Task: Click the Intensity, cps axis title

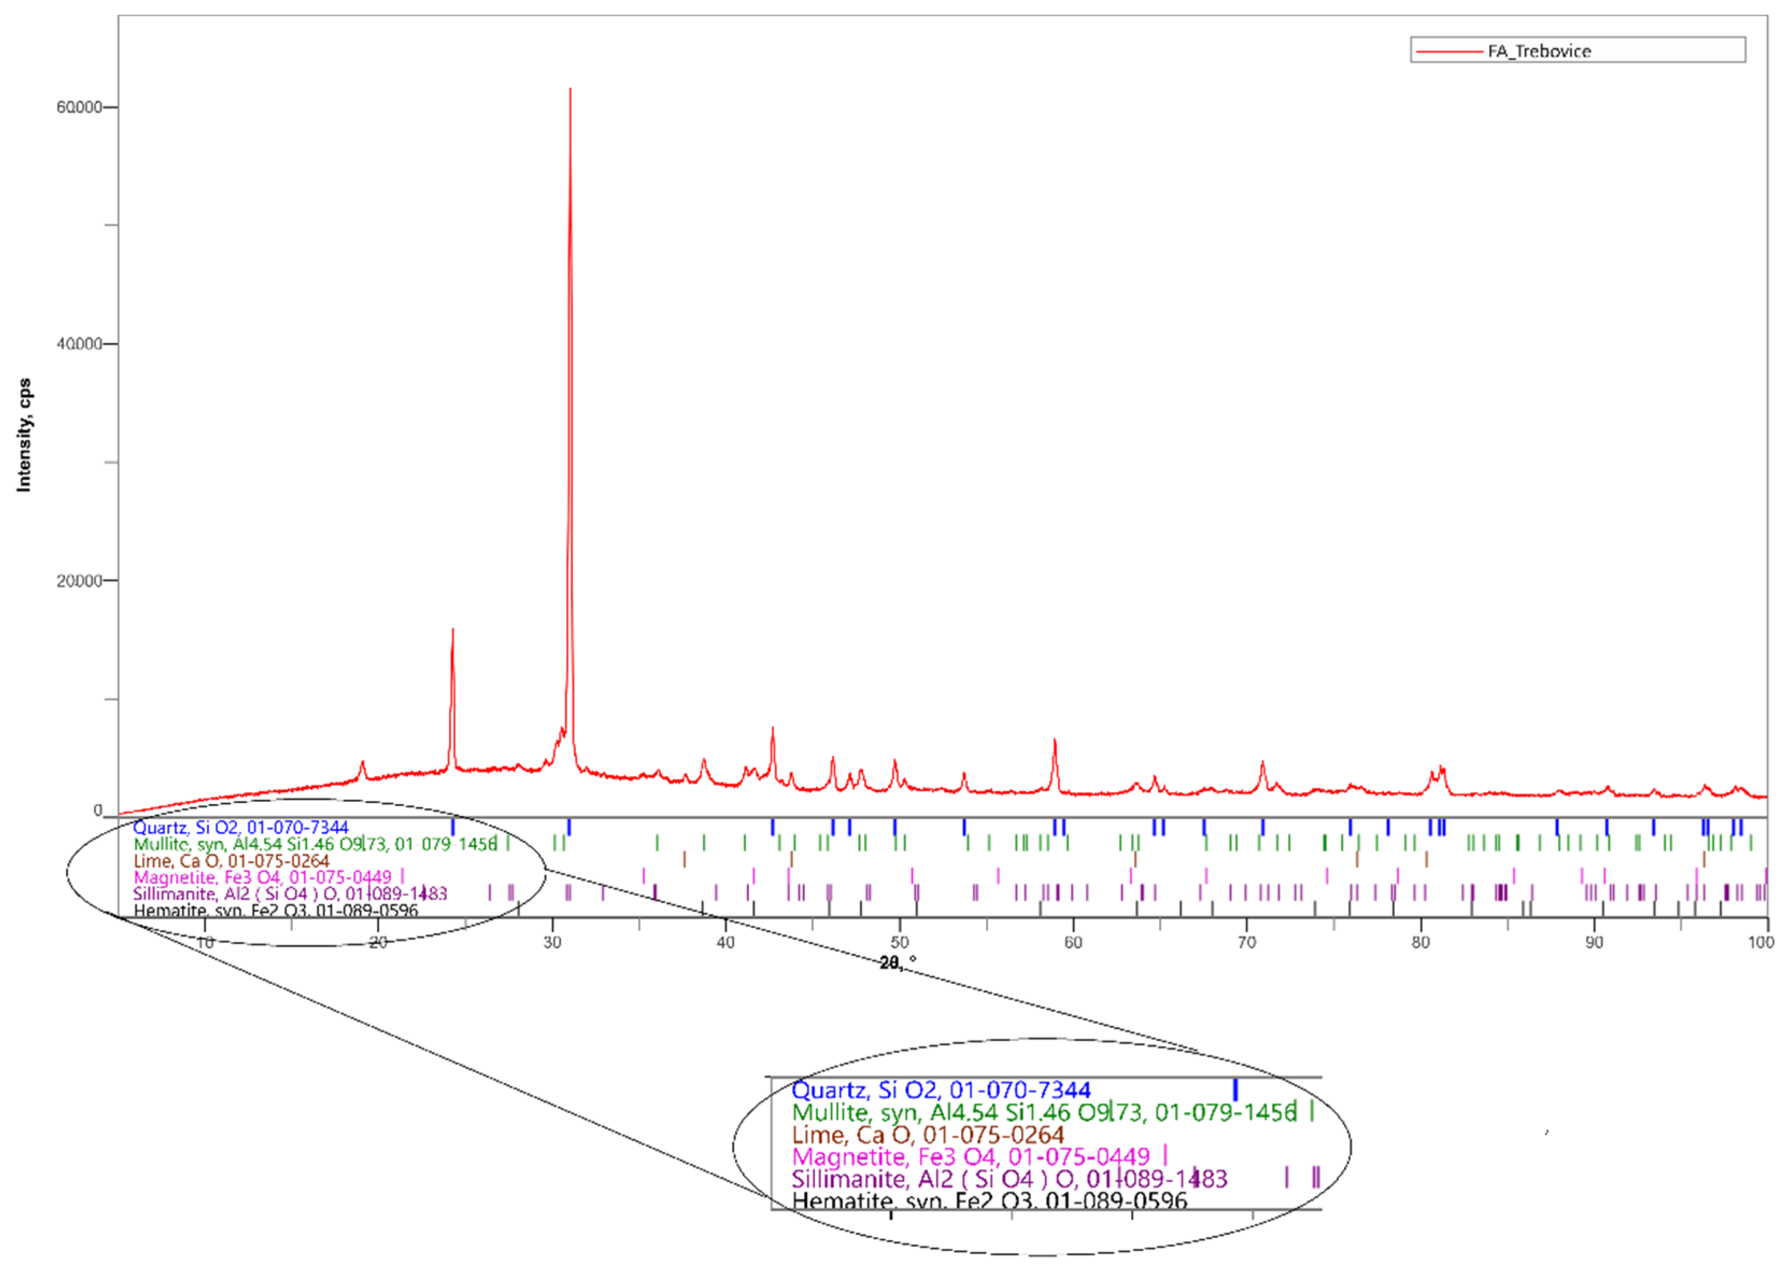Action: click(24, 435)
